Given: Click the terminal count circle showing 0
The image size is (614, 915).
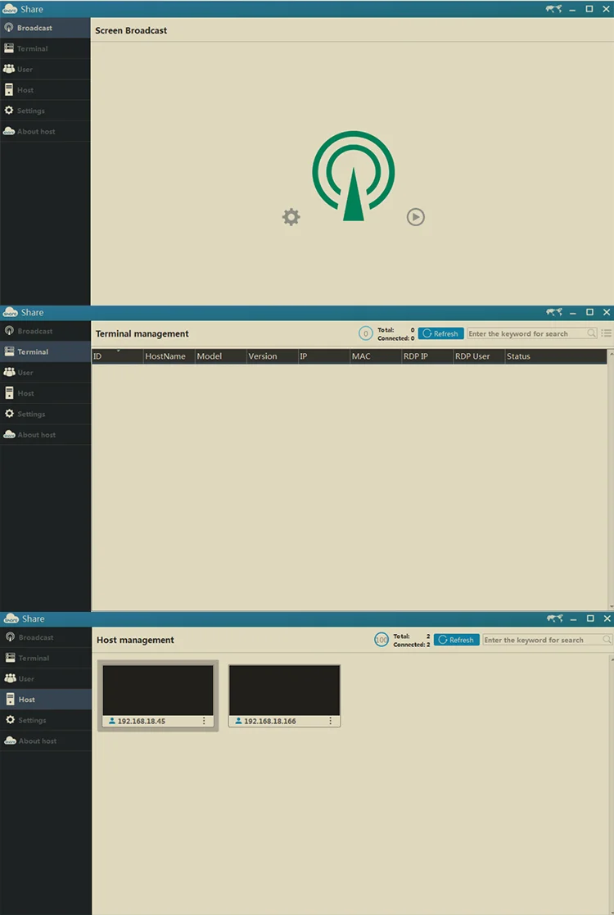Looking at the screenshot, I should click(x=366, y=333).
